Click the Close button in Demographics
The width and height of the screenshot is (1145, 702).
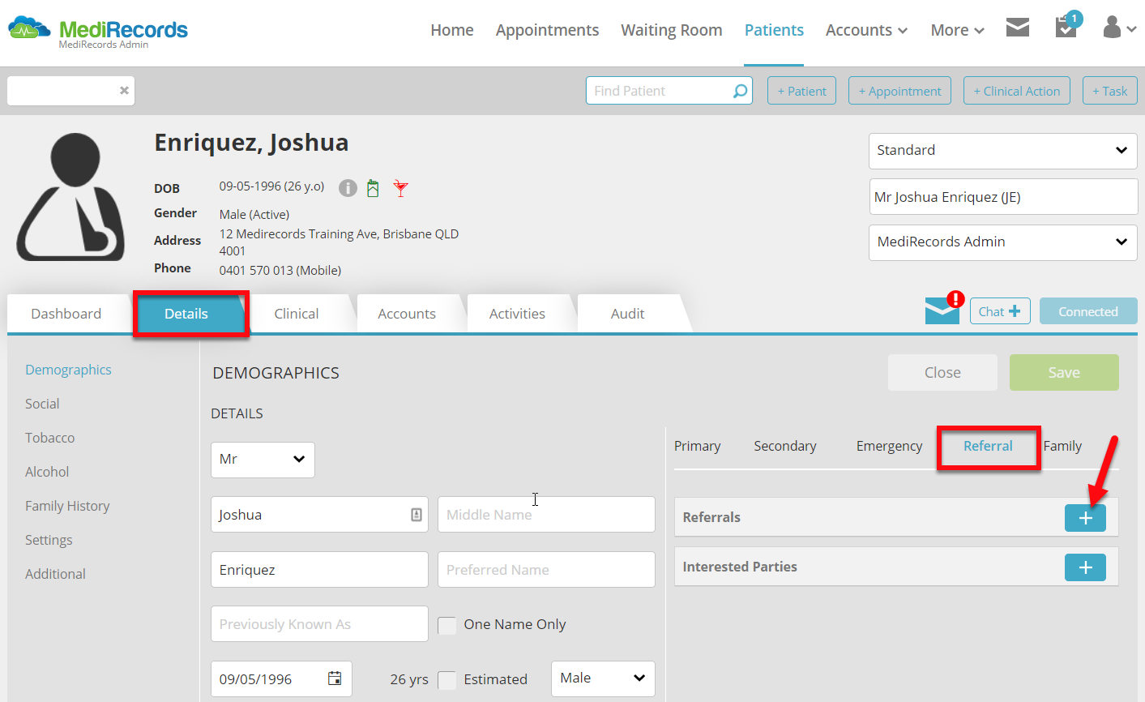(942, 373)
